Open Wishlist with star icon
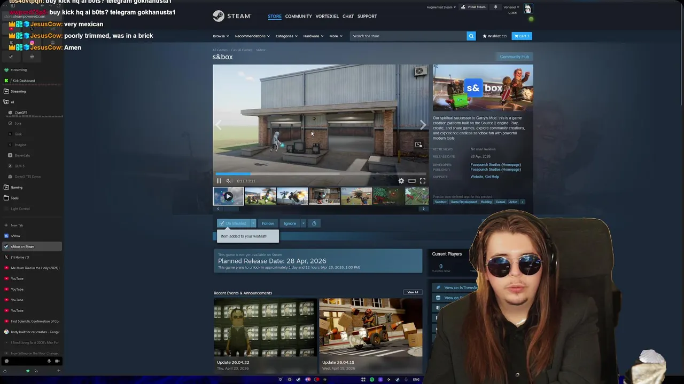 pyautogui.click(x=494, y=36)
